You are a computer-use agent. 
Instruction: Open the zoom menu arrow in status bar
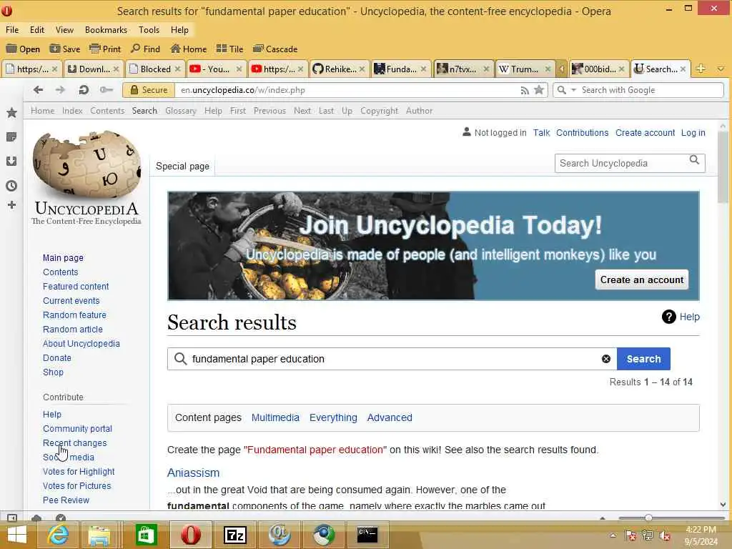point(602,518)
